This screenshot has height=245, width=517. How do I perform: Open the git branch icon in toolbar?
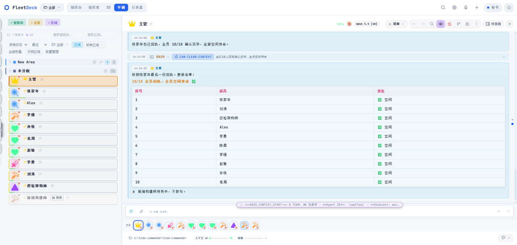[458, 24]
